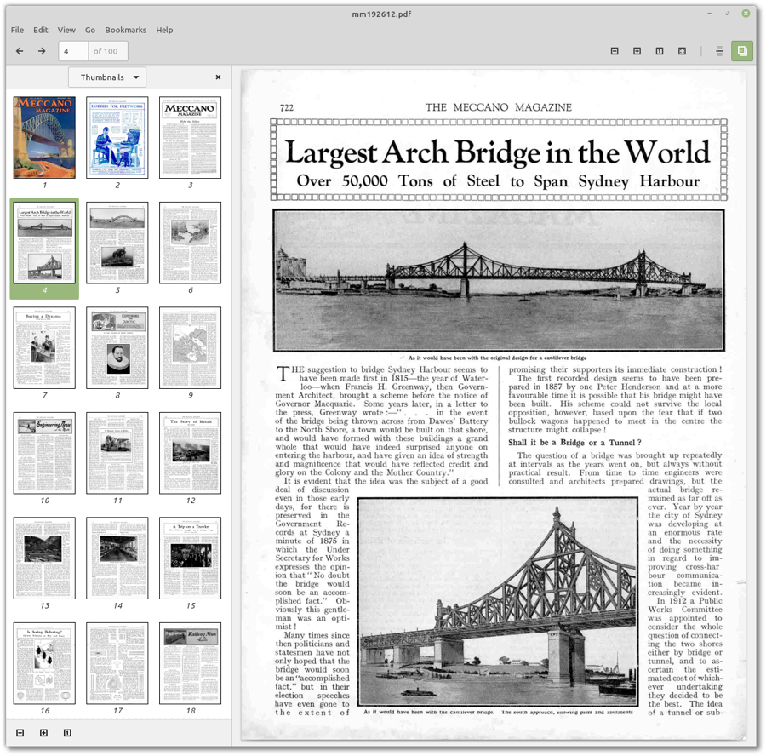Enlarge thumbnails with the bottom plus icon

coord(42,732)
